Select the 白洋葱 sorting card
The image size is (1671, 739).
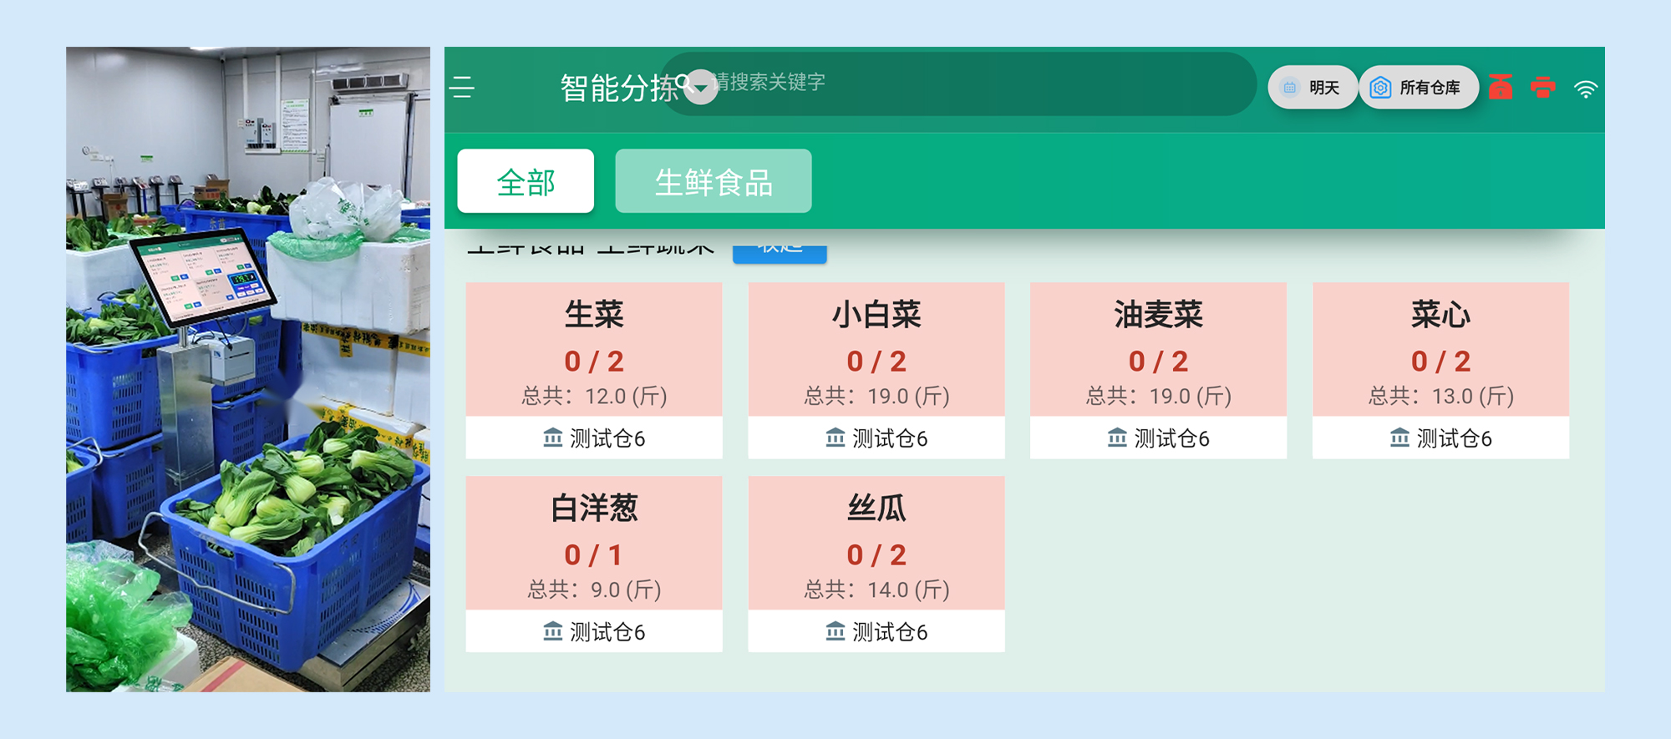click(593, 544)
